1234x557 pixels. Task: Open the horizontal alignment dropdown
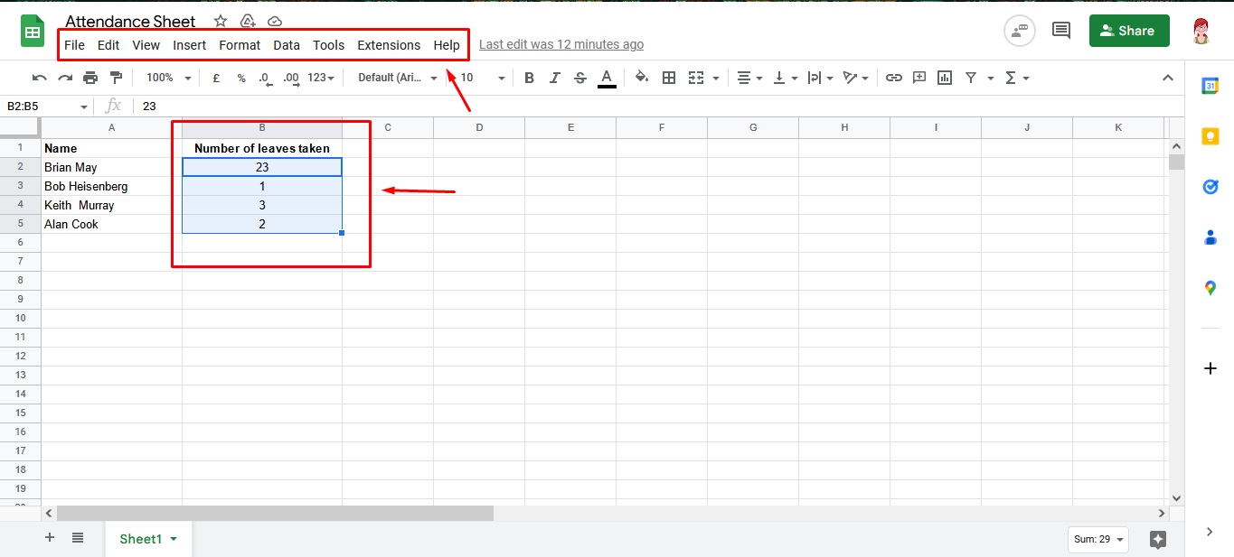(x=749, y=78)
